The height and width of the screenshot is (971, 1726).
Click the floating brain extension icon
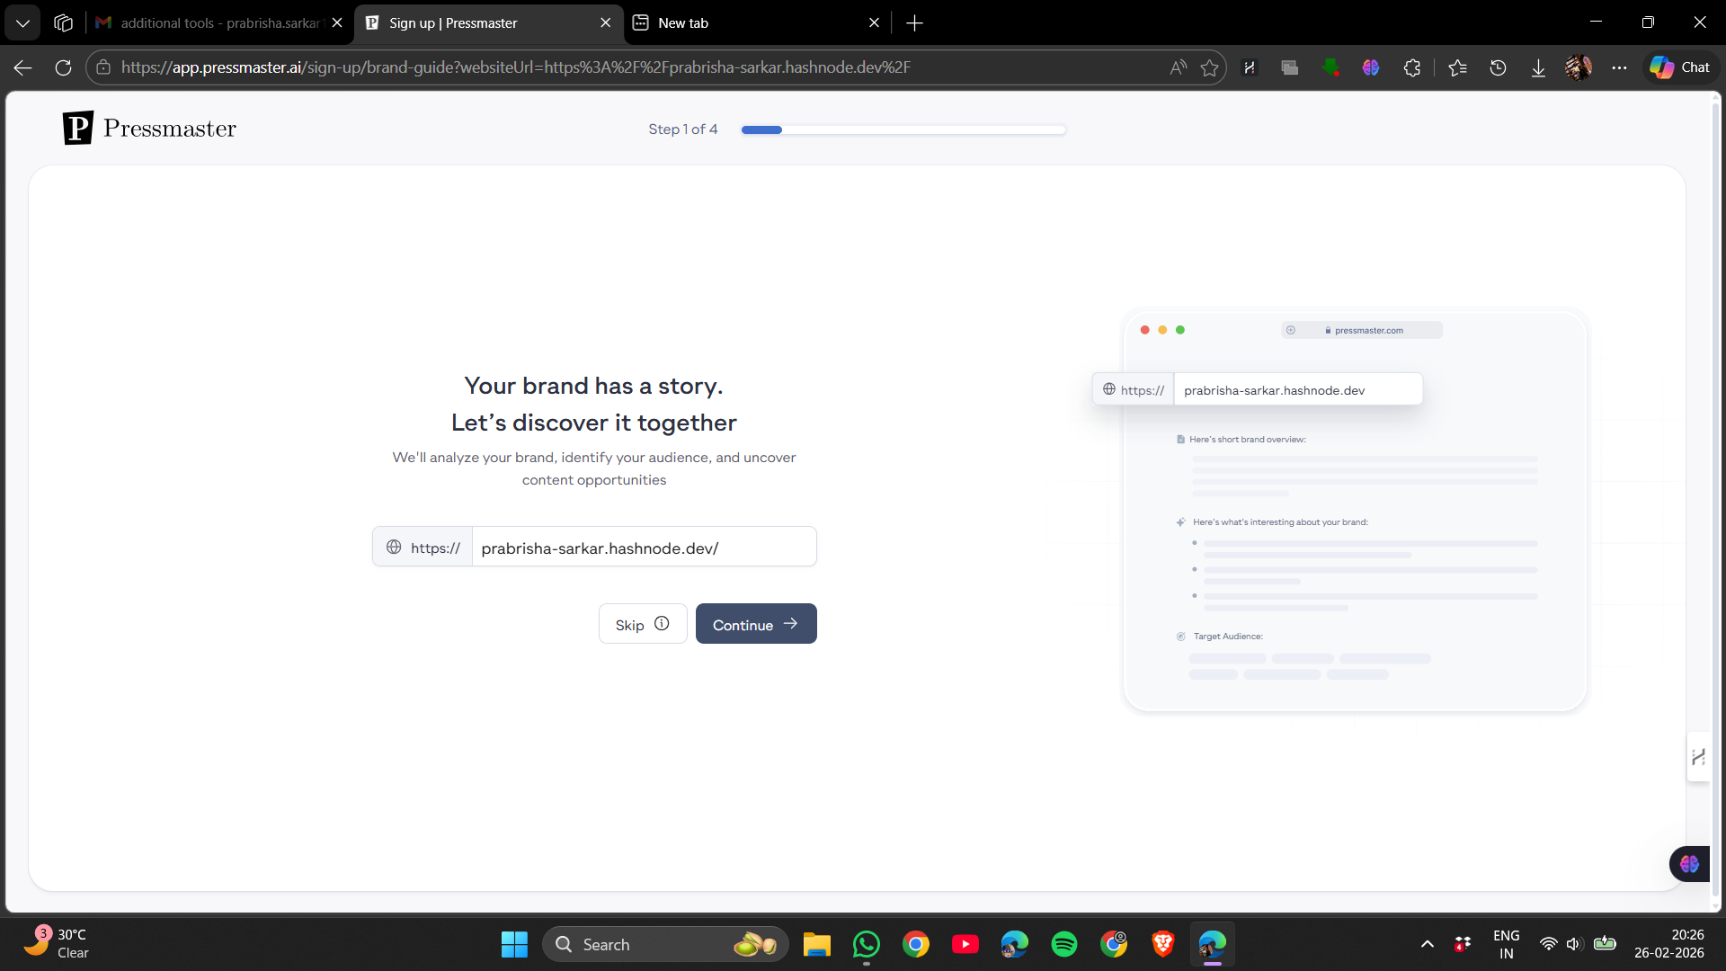point(1689,864)
